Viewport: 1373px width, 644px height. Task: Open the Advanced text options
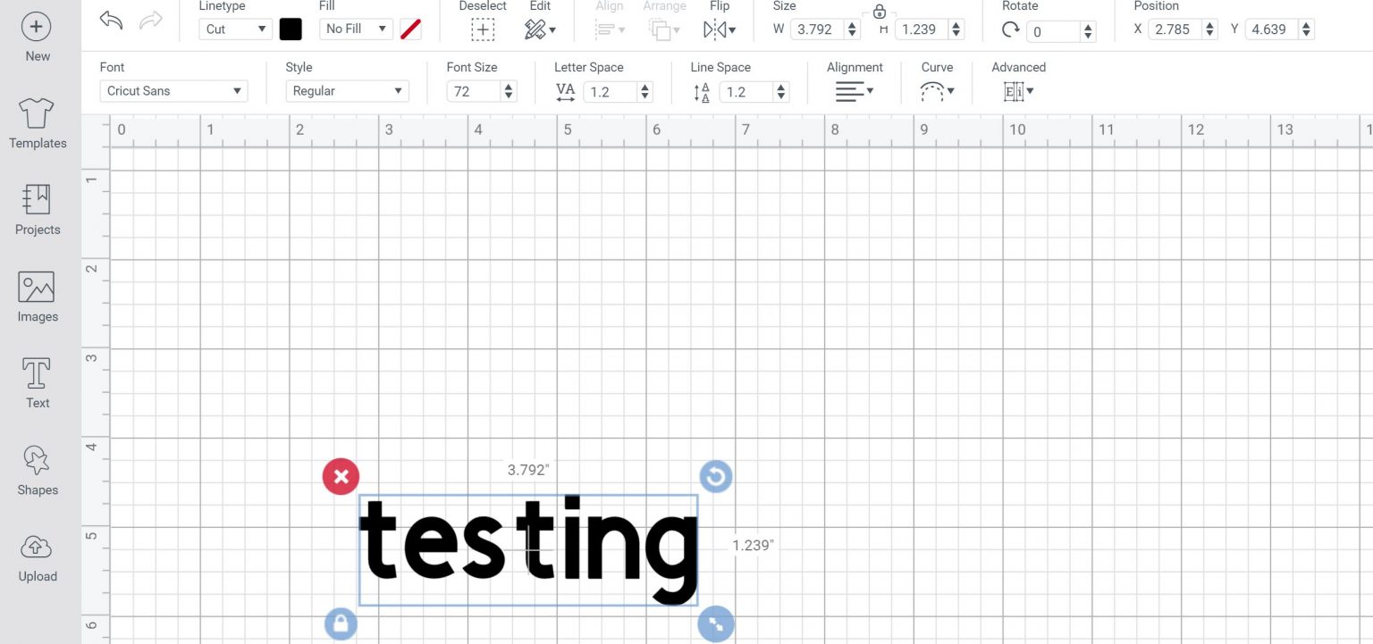point(1018,90)
